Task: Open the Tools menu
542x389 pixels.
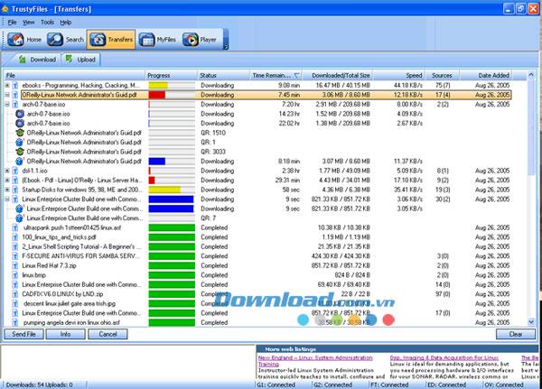Action: coord(47,22)
